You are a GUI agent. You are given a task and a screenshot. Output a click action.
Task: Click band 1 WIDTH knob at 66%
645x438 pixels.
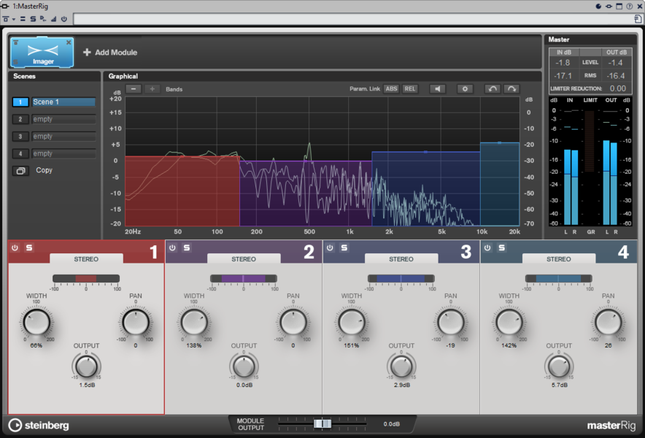click(x=36, y=323)
